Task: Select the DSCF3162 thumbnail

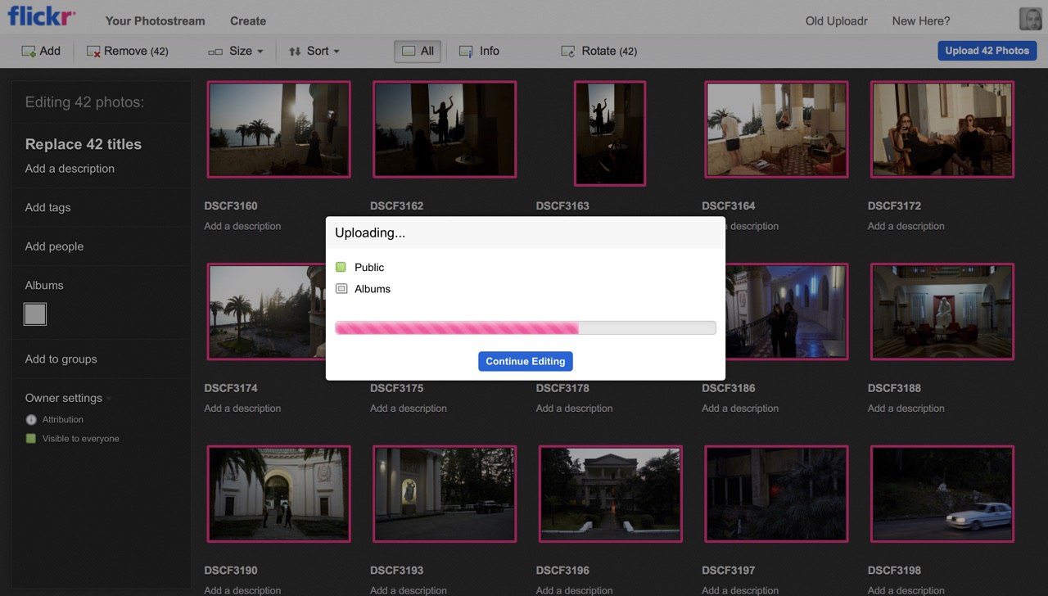Action: pos(445,129)
